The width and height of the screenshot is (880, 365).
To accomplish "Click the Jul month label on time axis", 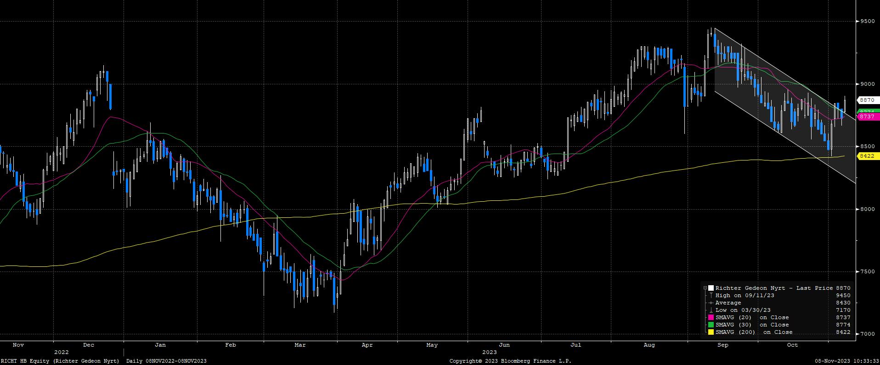I will (x=575, y=345).
